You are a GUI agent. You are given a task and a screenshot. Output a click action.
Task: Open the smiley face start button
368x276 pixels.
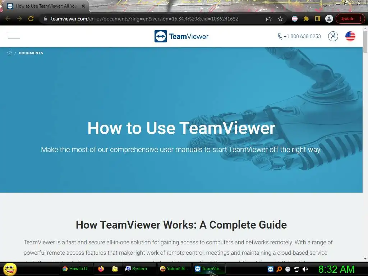coord(10,269)
